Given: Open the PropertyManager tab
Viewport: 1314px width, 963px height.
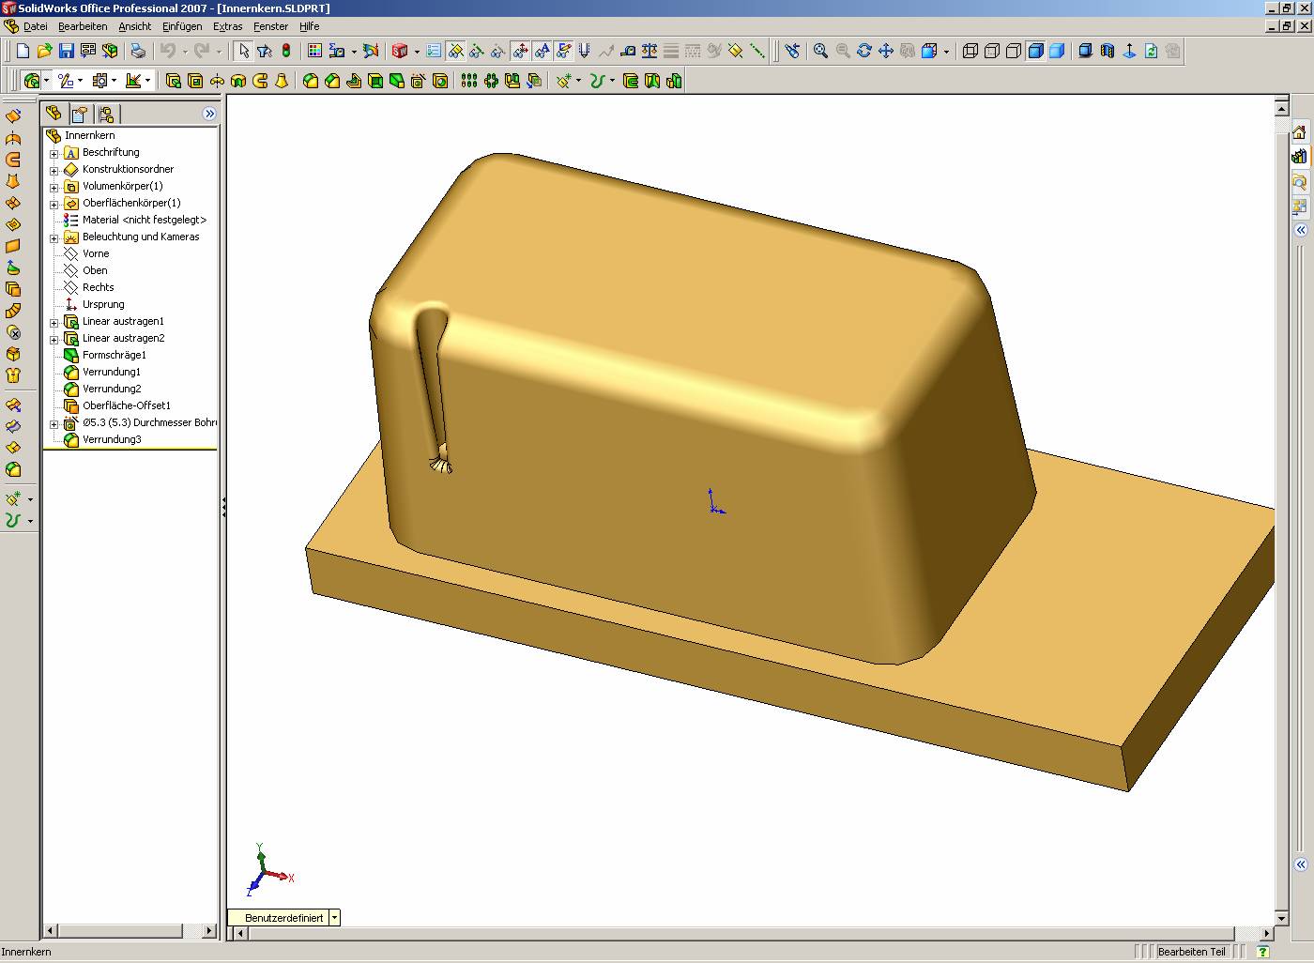Looking at the screenshot, I should coord(80,115).
